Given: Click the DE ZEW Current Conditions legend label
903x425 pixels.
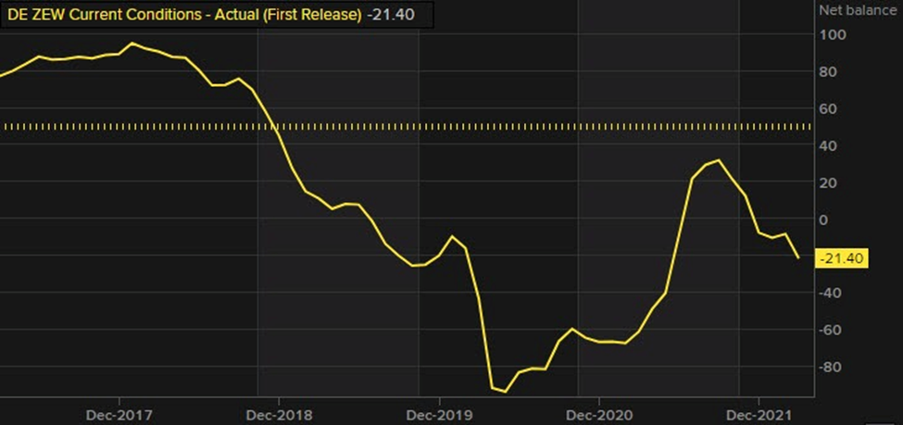Looking at the screenshot, I should pyautogui.click(x=183, y=15).
